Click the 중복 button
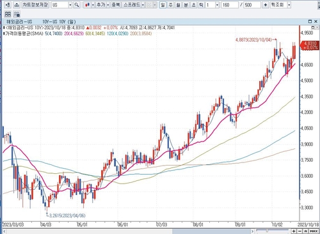The image size is (320, 234). 116,4
